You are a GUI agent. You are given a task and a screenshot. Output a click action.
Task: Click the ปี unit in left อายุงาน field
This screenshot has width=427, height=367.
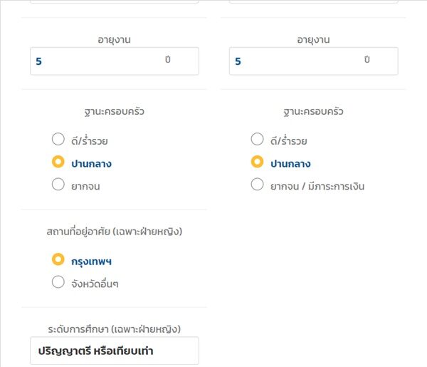(168, 60)
